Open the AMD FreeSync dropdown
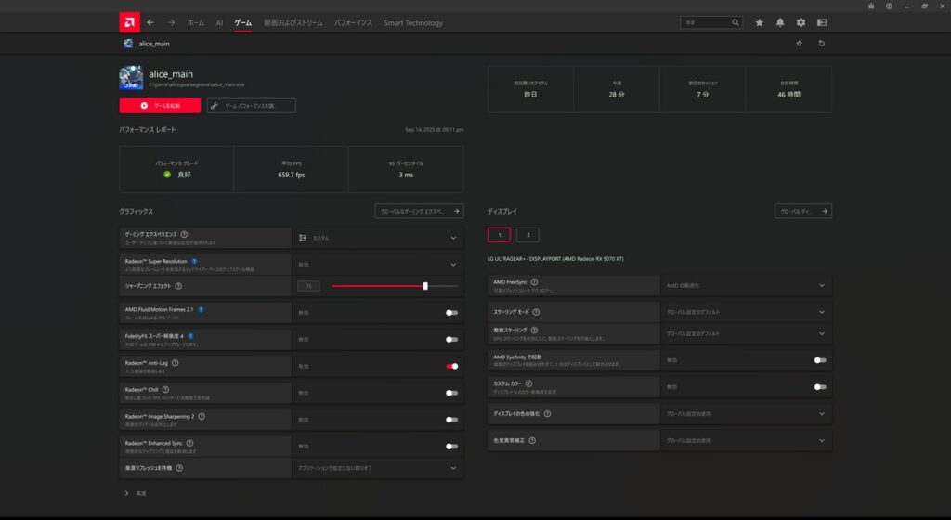 point(821,285)
